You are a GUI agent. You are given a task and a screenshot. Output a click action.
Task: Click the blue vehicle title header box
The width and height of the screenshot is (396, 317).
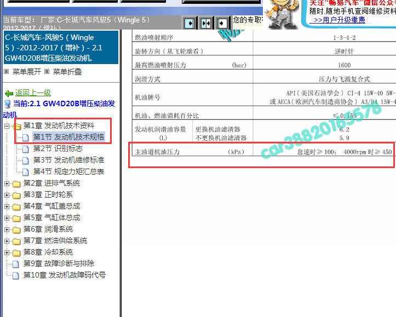coord(61,48)
